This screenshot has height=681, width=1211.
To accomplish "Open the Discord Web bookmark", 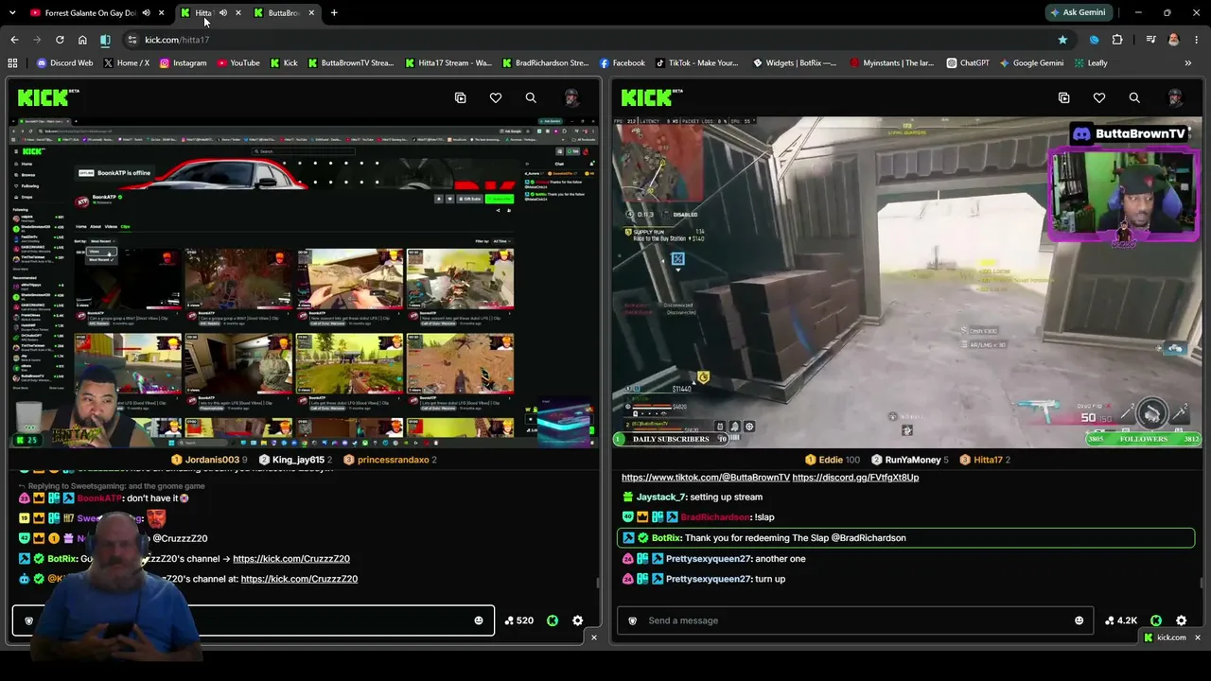I will (65, 63).
